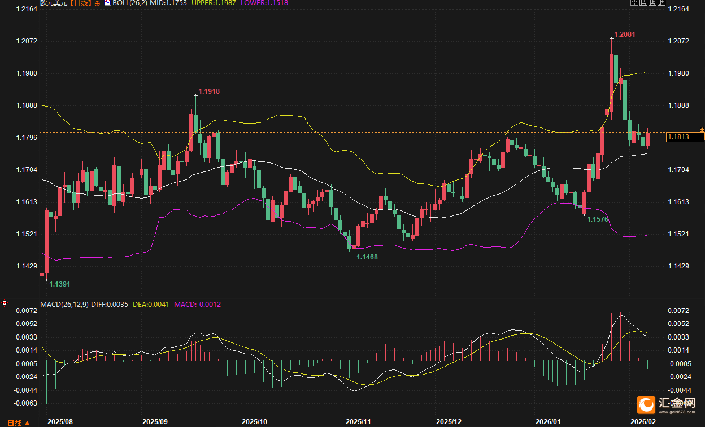Click the small orange arrows above price tag
Image resolution: width=705 pixels, height=427 pixels.
(702, 130)
